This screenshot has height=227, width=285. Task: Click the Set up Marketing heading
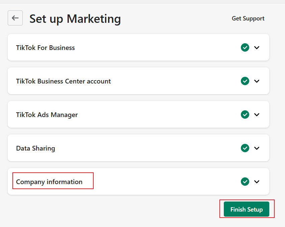[75, 19]
